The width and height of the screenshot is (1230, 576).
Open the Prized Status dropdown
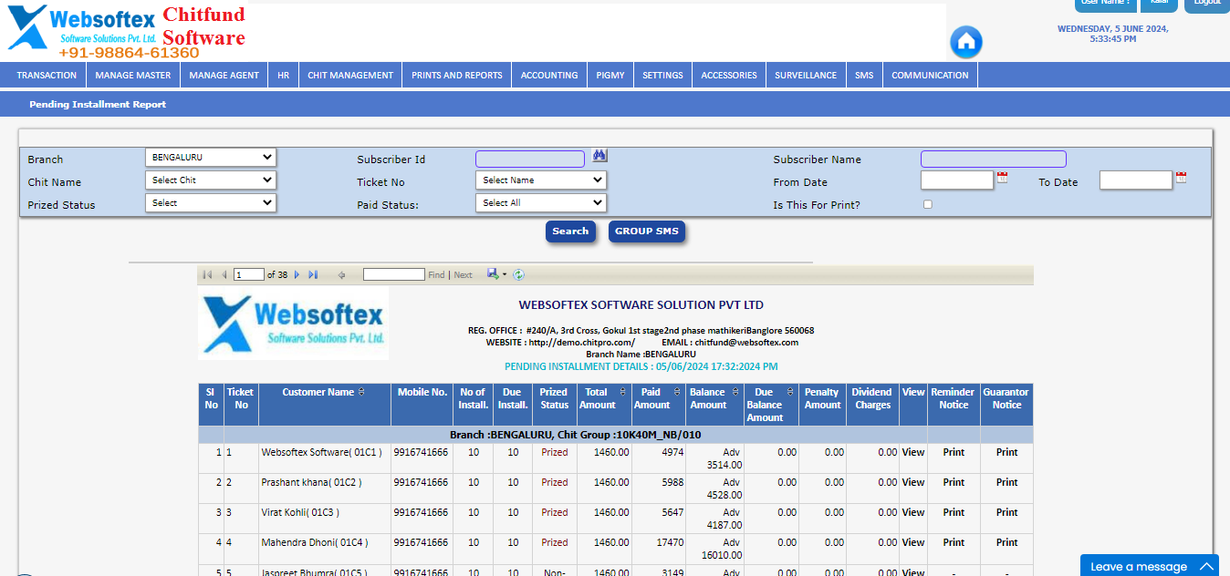210,202
